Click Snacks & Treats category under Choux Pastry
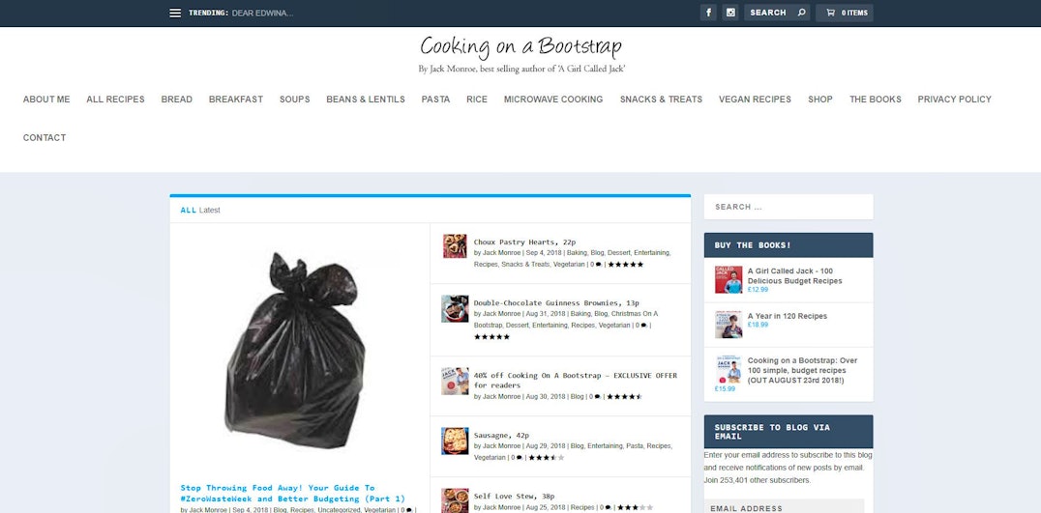The height and width of the screenshot is (513, 1041). coord(525,265)
